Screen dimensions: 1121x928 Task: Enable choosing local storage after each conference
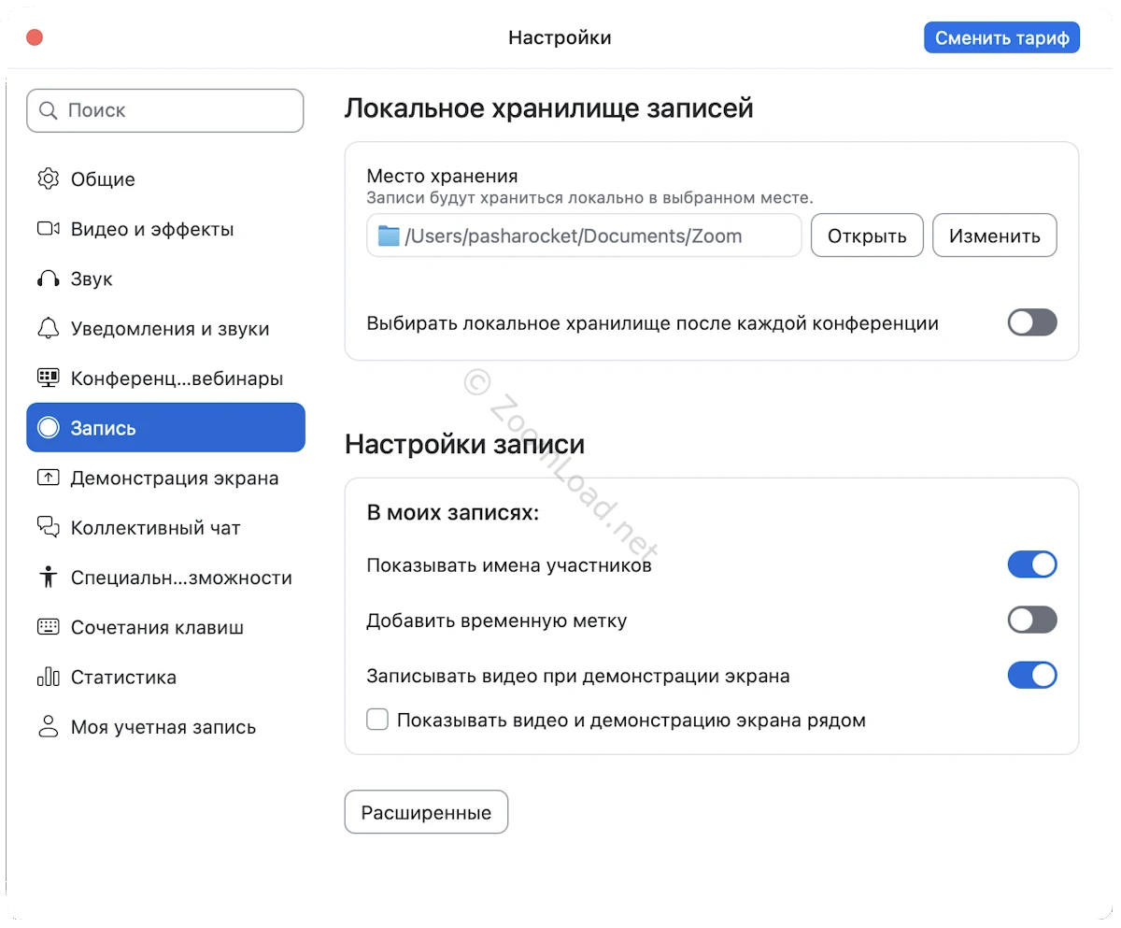1031,322
